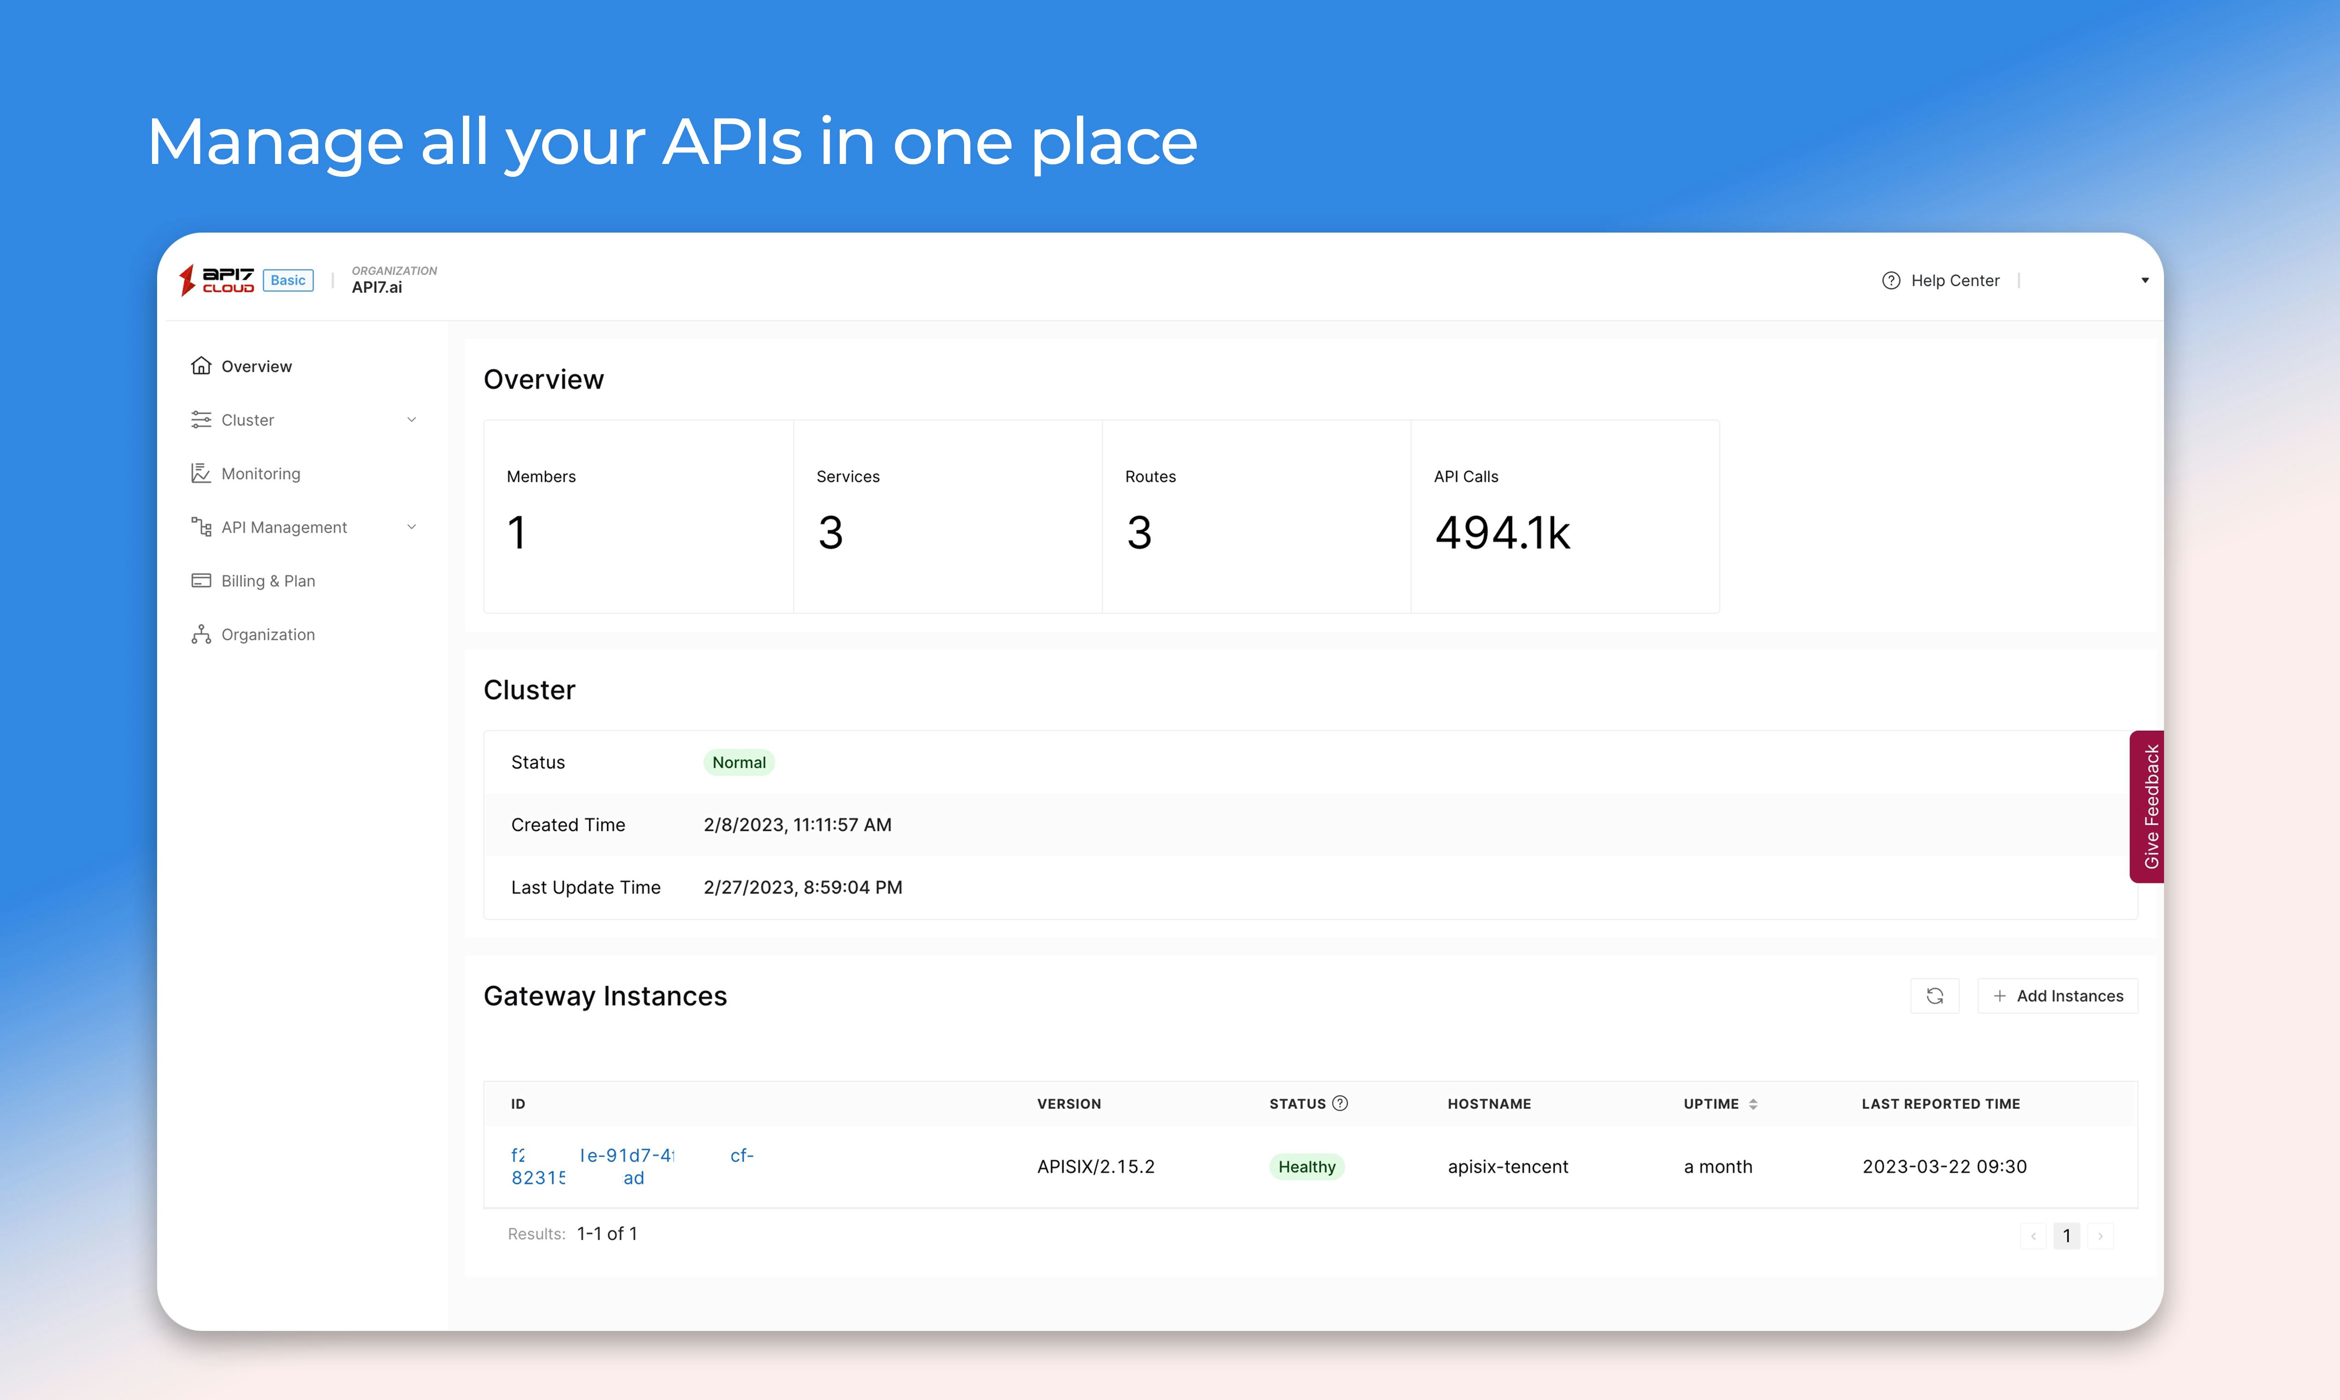Screen dimensions: 2340x1400
Task: Click the Monitoring chart icon
Action: [201, 473]
